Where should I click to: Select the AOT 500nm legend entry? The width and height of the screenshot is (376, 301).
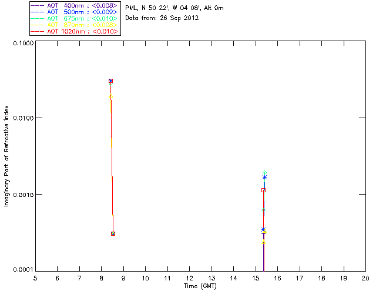pyautogui.click(x=75, y=12)
